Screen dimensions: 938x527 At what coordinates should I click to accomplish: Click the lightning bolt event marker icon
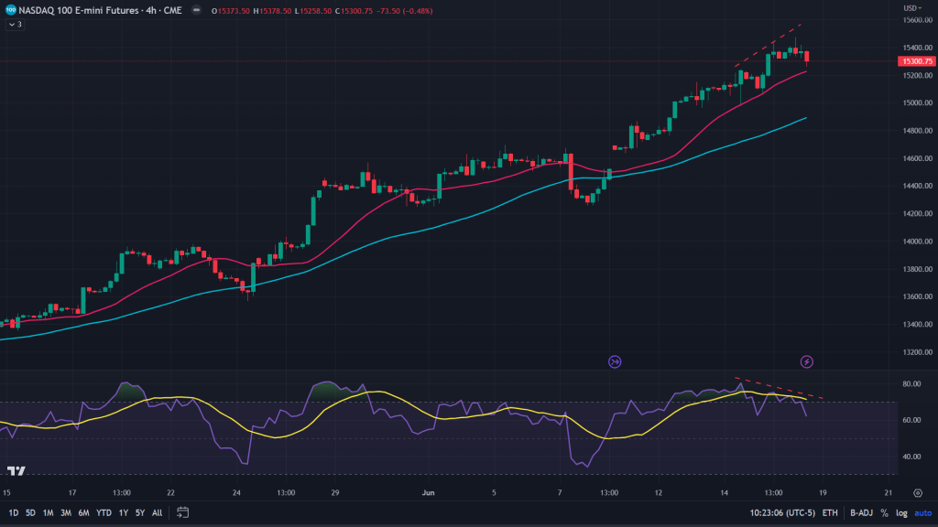(807, 361)
